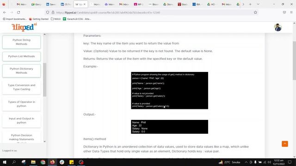
Task: Switch to the MP tab with the pink icon
Action: click(139, 4)
